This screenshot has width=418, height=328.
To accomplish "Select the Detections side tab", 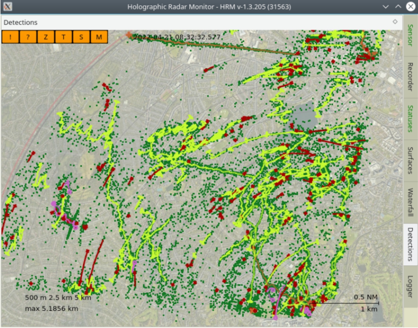I will point(410,244).
